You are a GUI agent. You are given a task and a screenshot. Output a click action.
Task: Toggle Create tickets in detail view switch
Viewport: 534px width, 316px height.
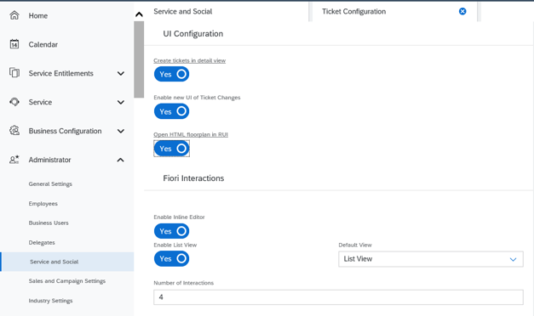[172, 74]
